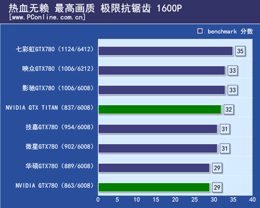Click the value label 32
The image size is (260, 208).
pos(229,110)
